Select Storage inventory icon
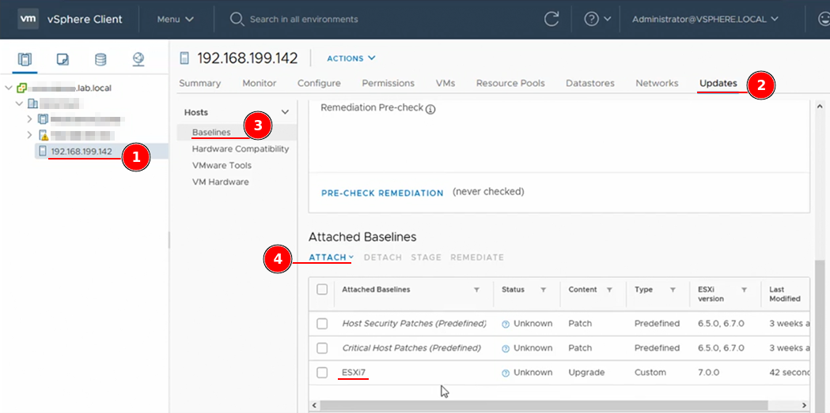 click(100, 59)
